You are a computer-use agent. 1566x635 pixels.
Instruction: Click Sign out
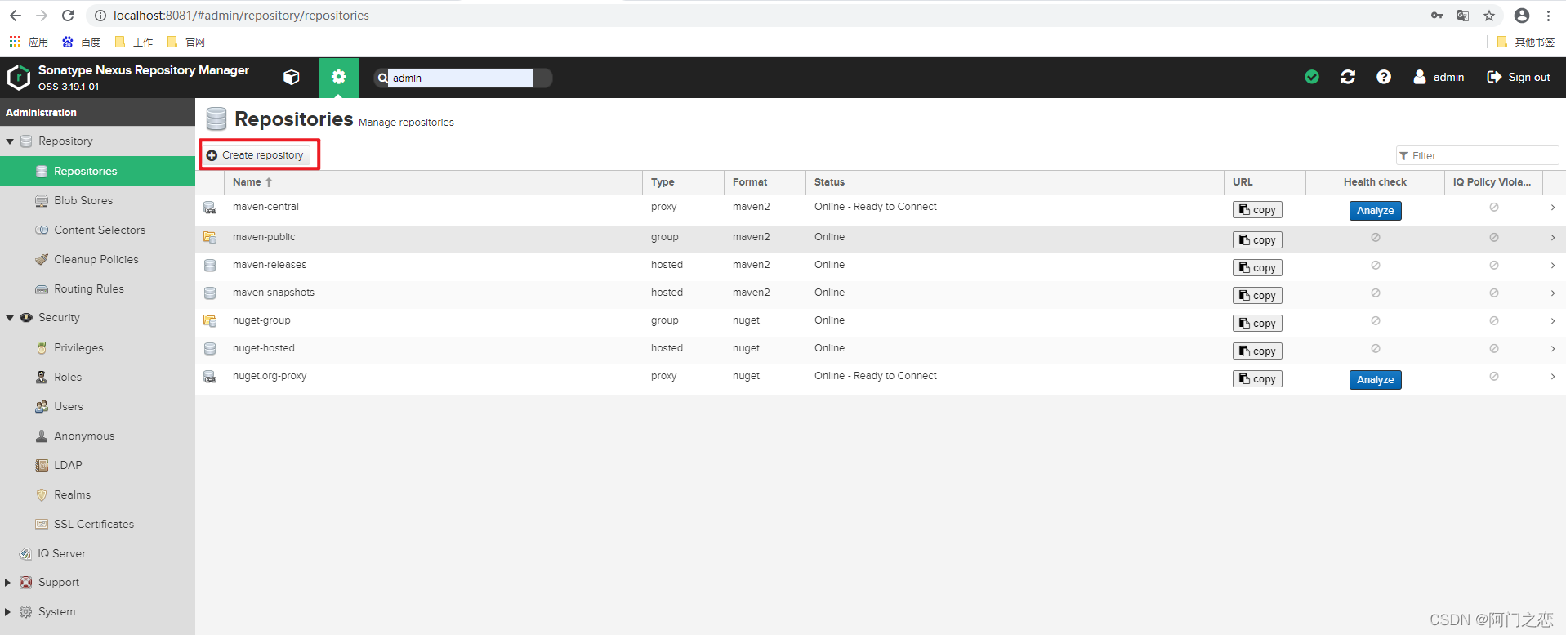click(x=1519, y=77)
